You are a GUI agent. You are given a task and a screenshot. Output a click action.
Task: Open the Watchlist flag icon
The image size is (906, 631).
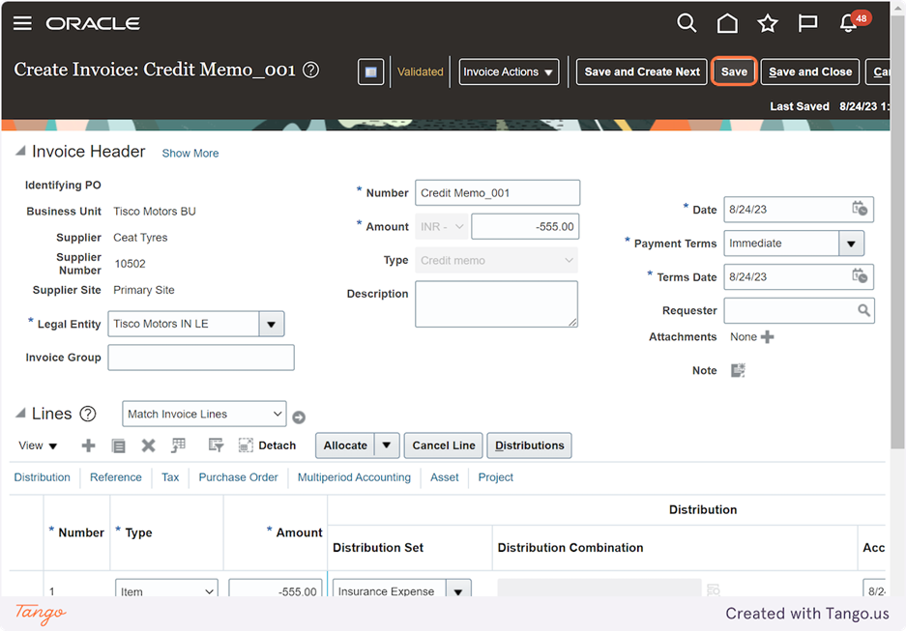click(807, 23)
